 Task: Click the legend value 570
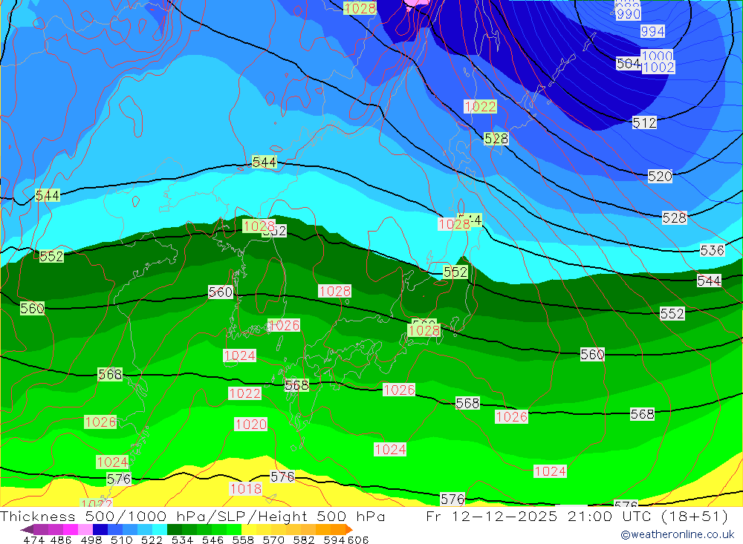pos(273,540)
